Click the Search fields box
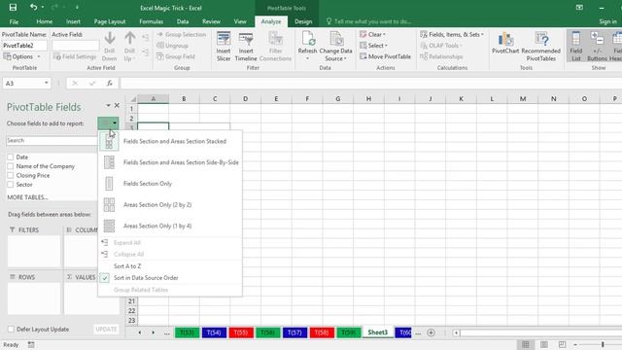Screen dimensions: 622x350 point(52,140)
